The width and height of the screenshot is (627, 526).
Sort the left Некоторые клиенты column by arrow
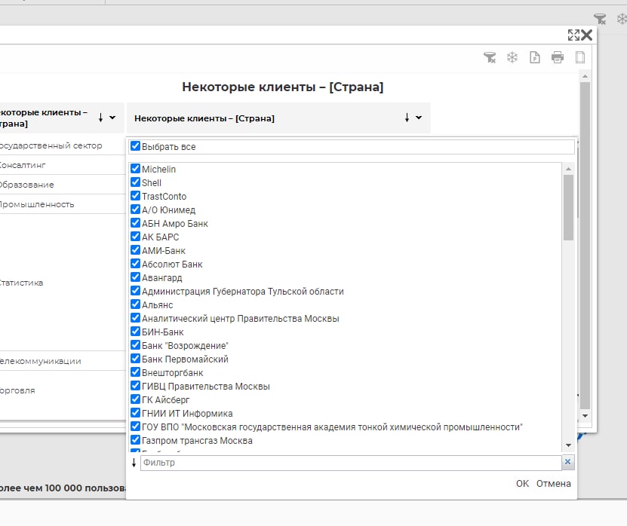(101, 118)
